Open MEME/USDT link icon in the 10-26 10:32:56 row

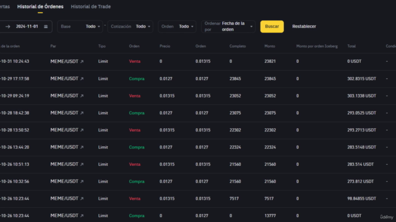[x=82, y=181]
